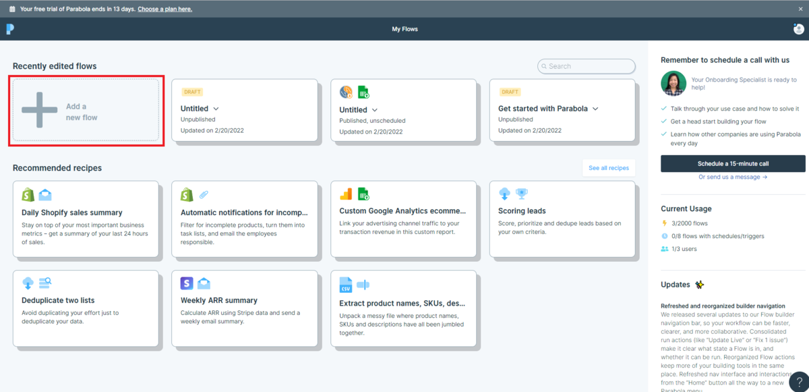Click the cloud icon on Deduplicate two lists
This screenshot has height=392, width=809.
point(28,283)
